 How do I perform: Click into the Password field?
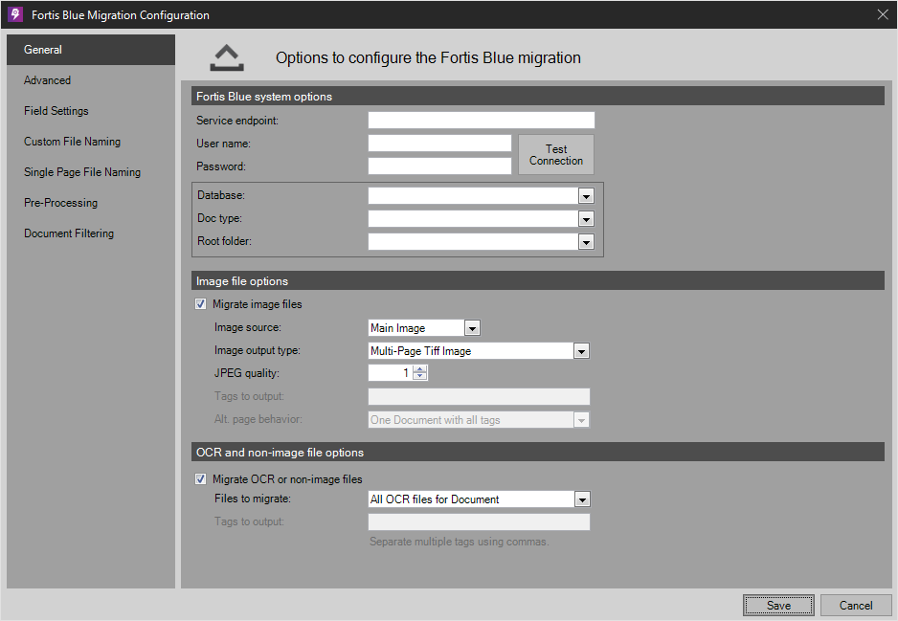[439, 166]
